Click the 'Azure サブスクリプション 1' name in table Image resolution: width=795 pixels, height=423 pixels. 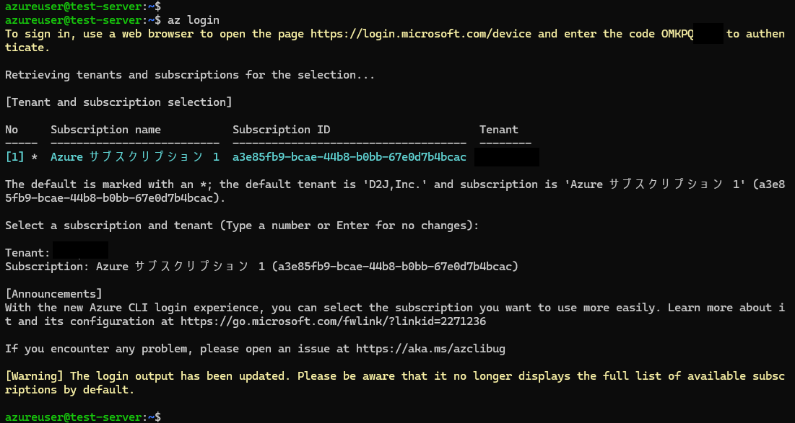tap(135, 157)
